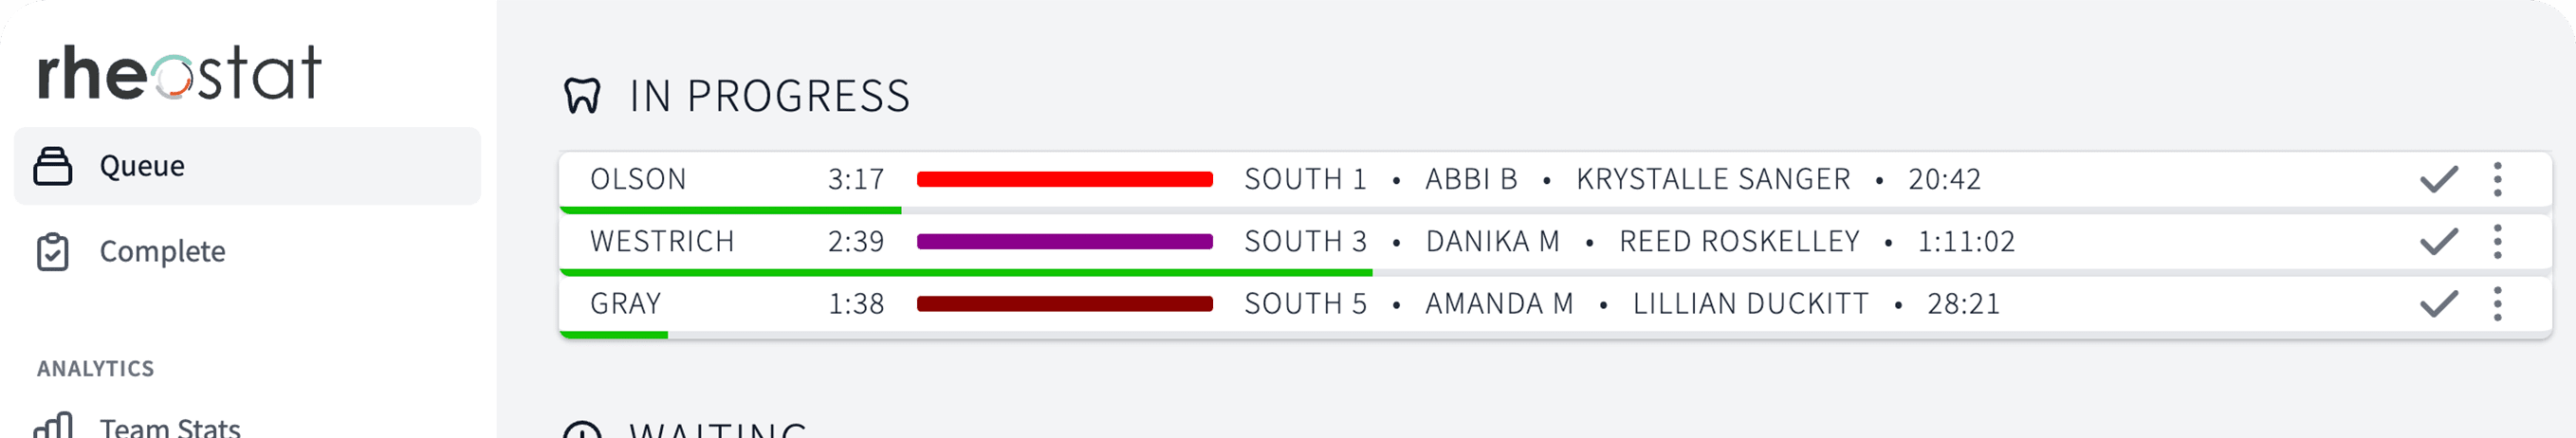This screenshot has width=2576, height=438.
Task: Mark the Gray row complete with checkmark
Action: pos(2438,304)
